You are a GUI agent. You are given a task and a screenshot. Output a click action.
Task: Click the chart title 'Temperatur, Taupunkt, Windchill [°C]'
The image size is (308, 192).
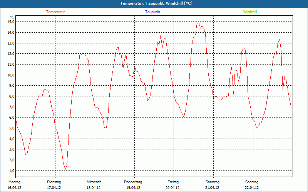[x=156, y=3]
